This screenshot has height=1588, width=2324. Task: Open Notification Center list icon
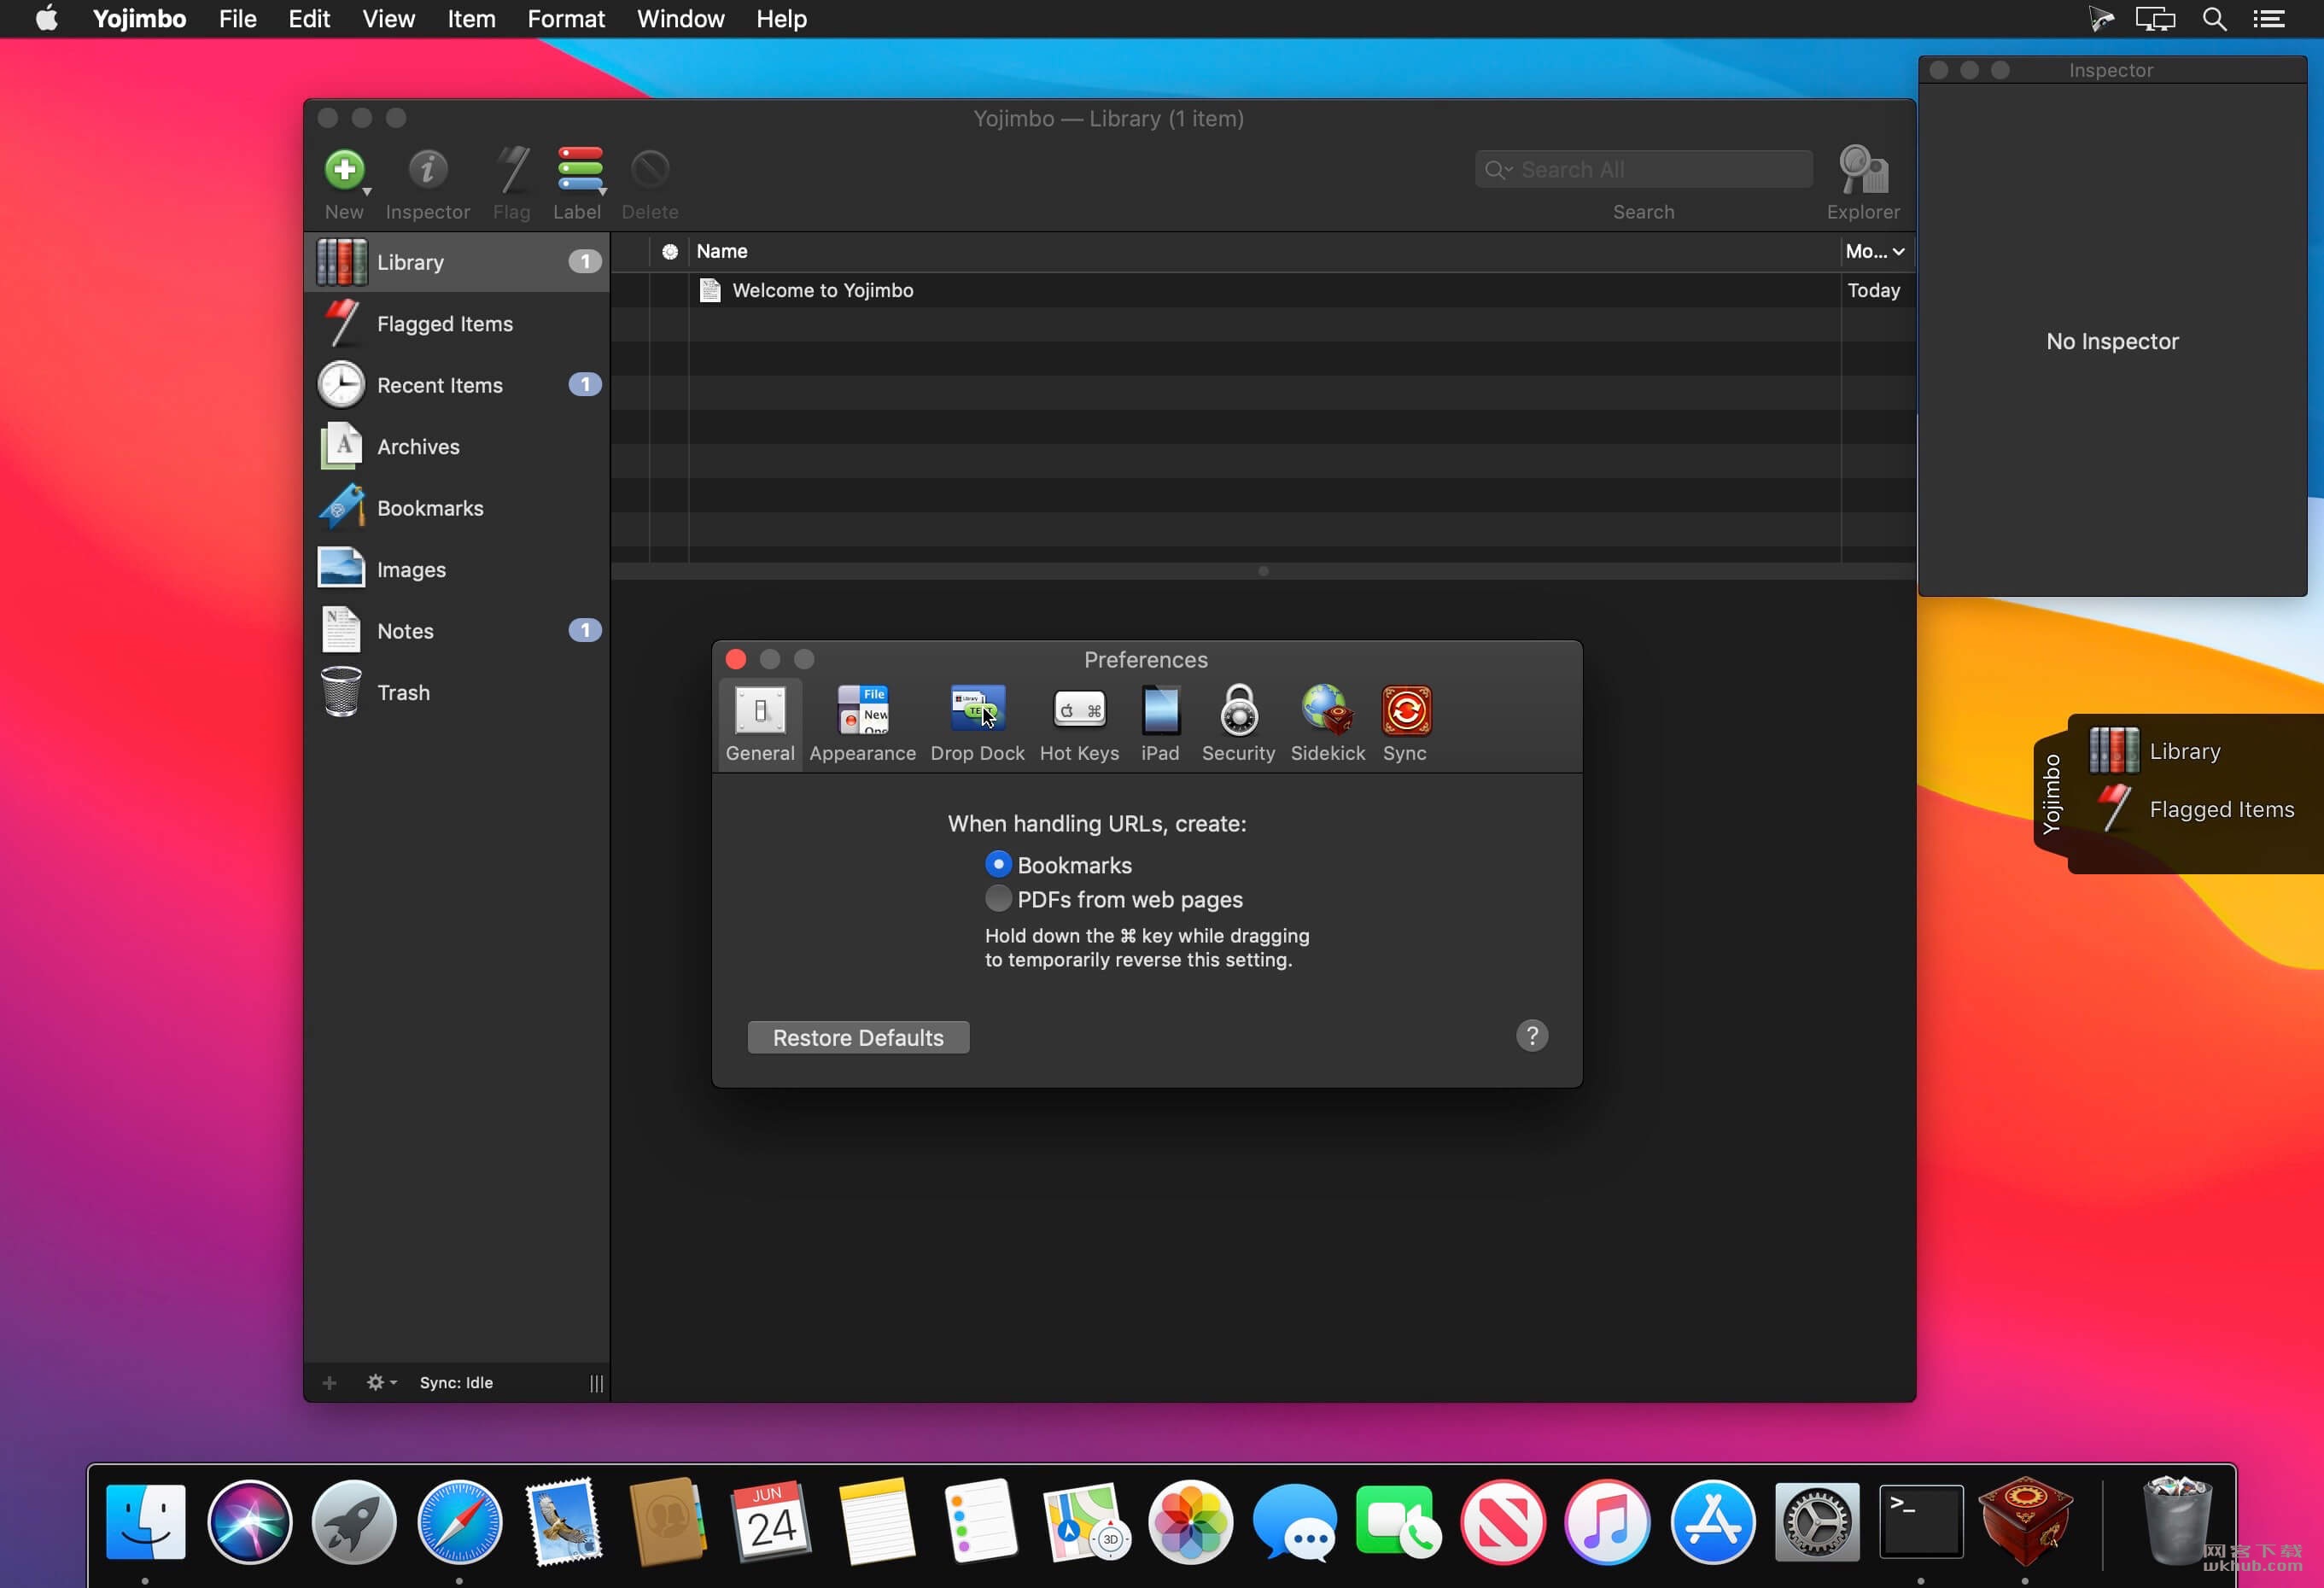click(2268, 19)
